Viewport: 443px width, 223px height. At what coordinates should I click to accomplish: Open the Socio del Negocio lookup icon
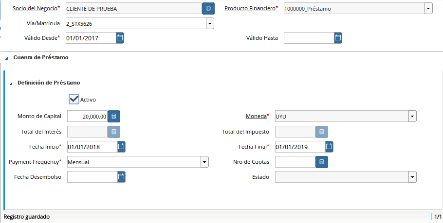[x=208, y=9]
